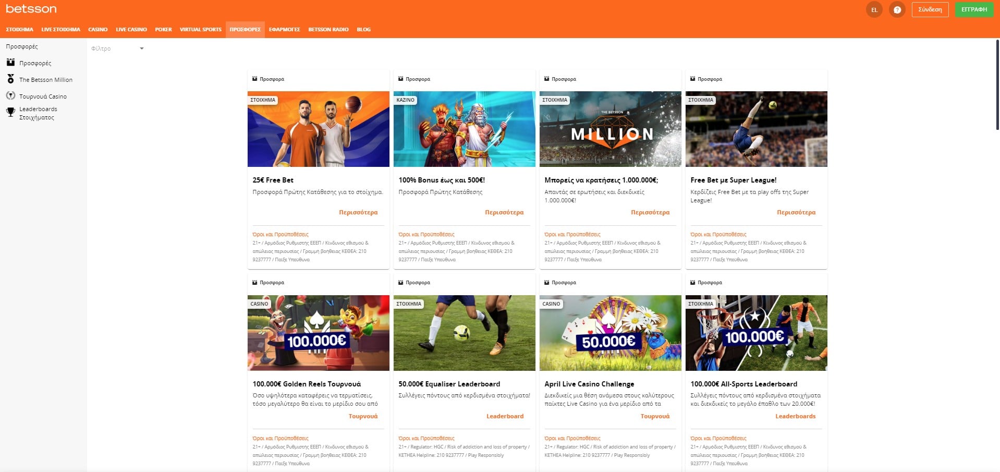Open the CASINO menu item
1000x472 pixels.
click(97, 29)
